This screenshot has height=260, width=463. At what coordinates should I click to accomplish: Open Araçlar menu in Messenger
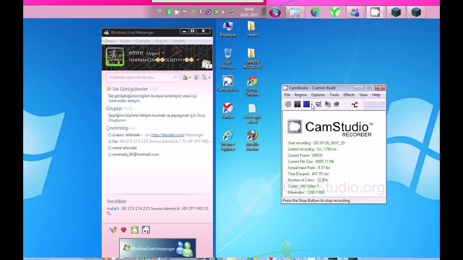point(161,41)
